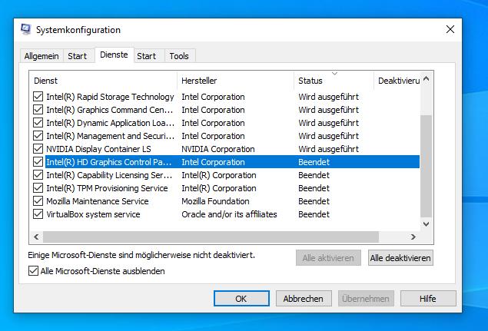488x331 pixels.
Task: Switch to the Allgemein tab
Action: click(41, 56)
